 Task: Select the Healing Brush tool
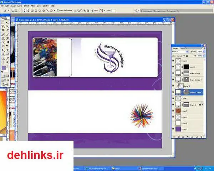[3, 34]
